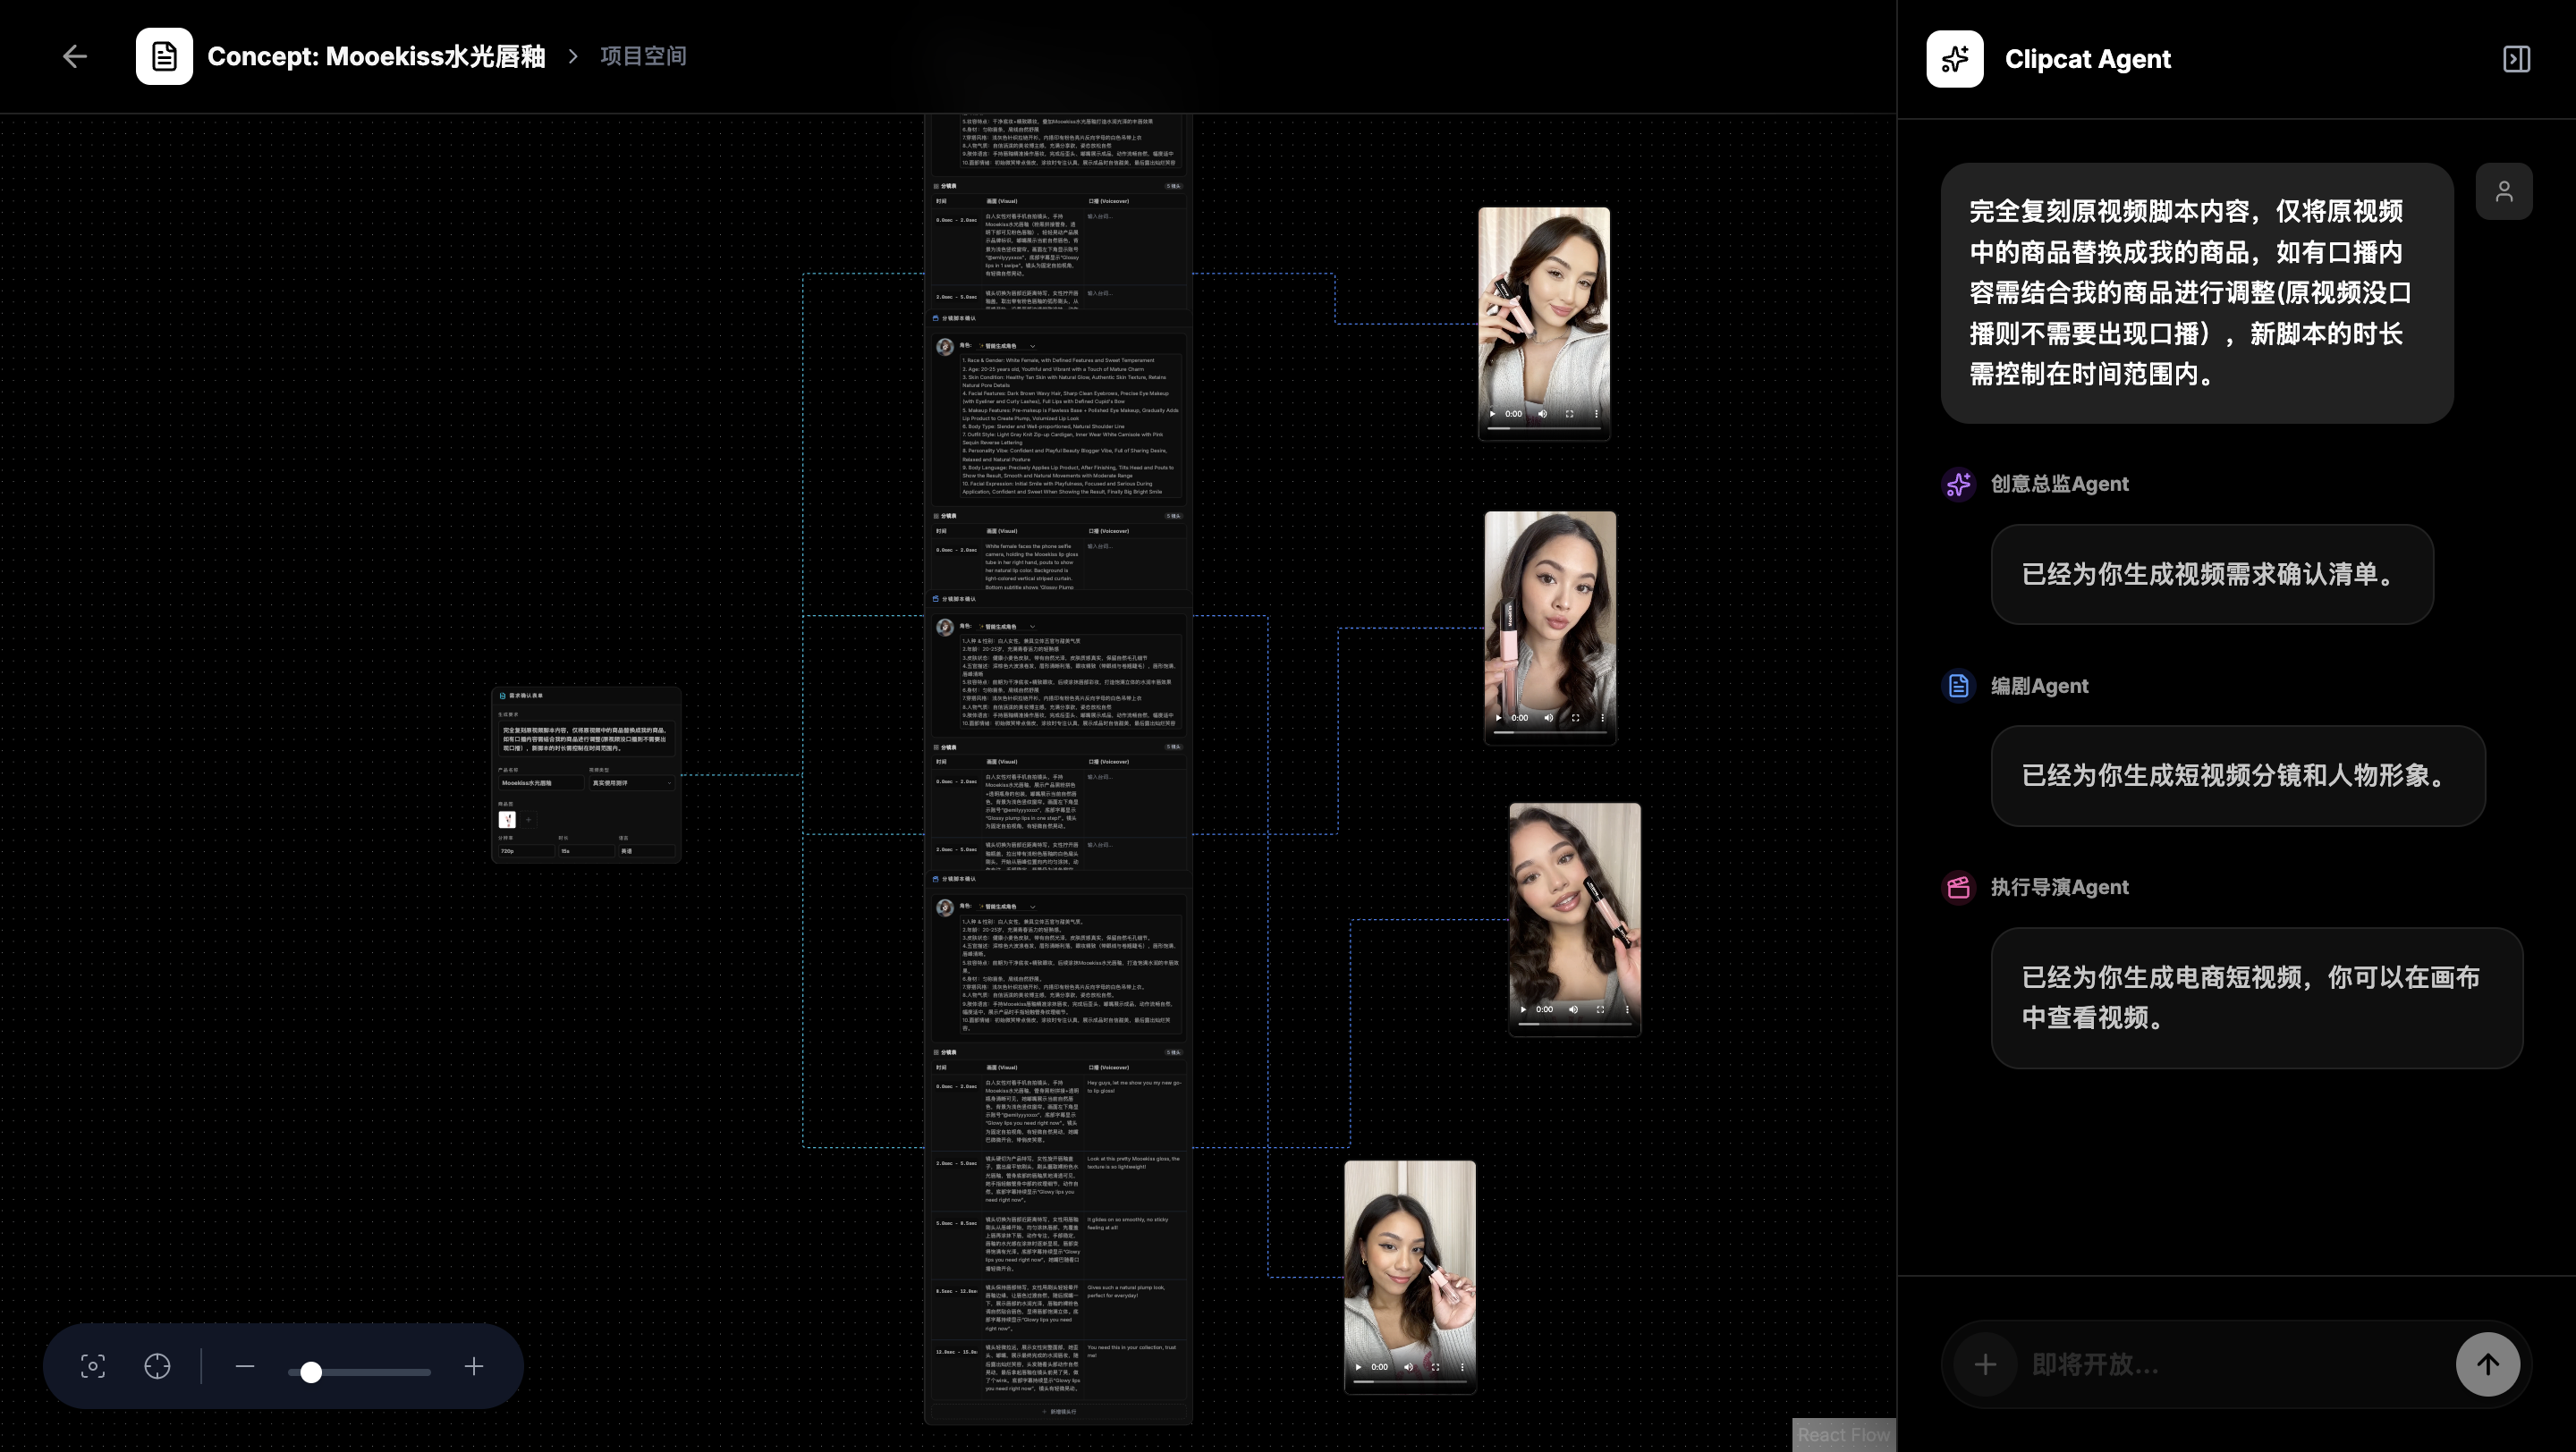Click add product image plus box
The height and width of the screenshot is (1452, 2576).
coord(529,820)
